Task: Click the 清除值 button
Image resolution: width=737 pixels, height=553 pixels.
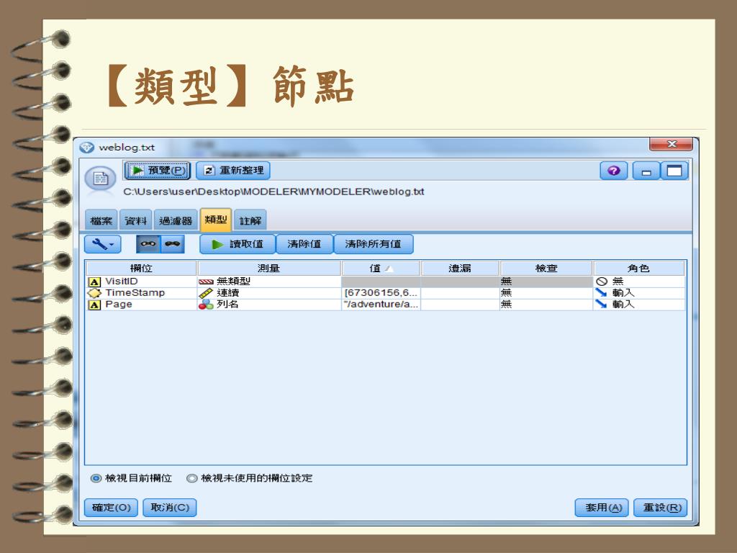Action: click(x=304, y=244)
